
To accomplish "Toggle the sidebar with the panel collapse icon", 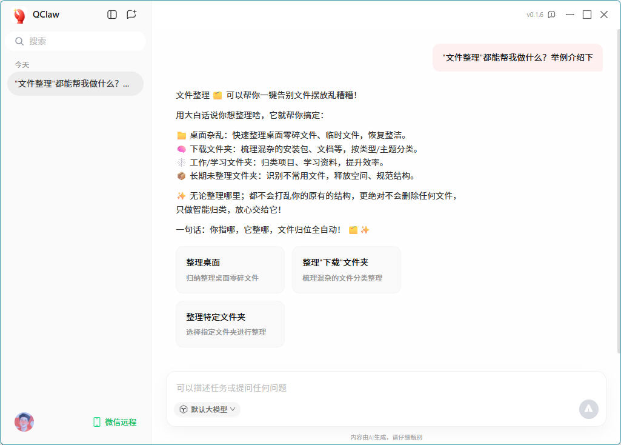I will pos(111,15).
